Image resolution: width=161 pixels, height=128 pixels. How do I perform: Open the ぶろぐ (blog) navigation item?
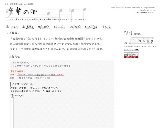[75, 27]
